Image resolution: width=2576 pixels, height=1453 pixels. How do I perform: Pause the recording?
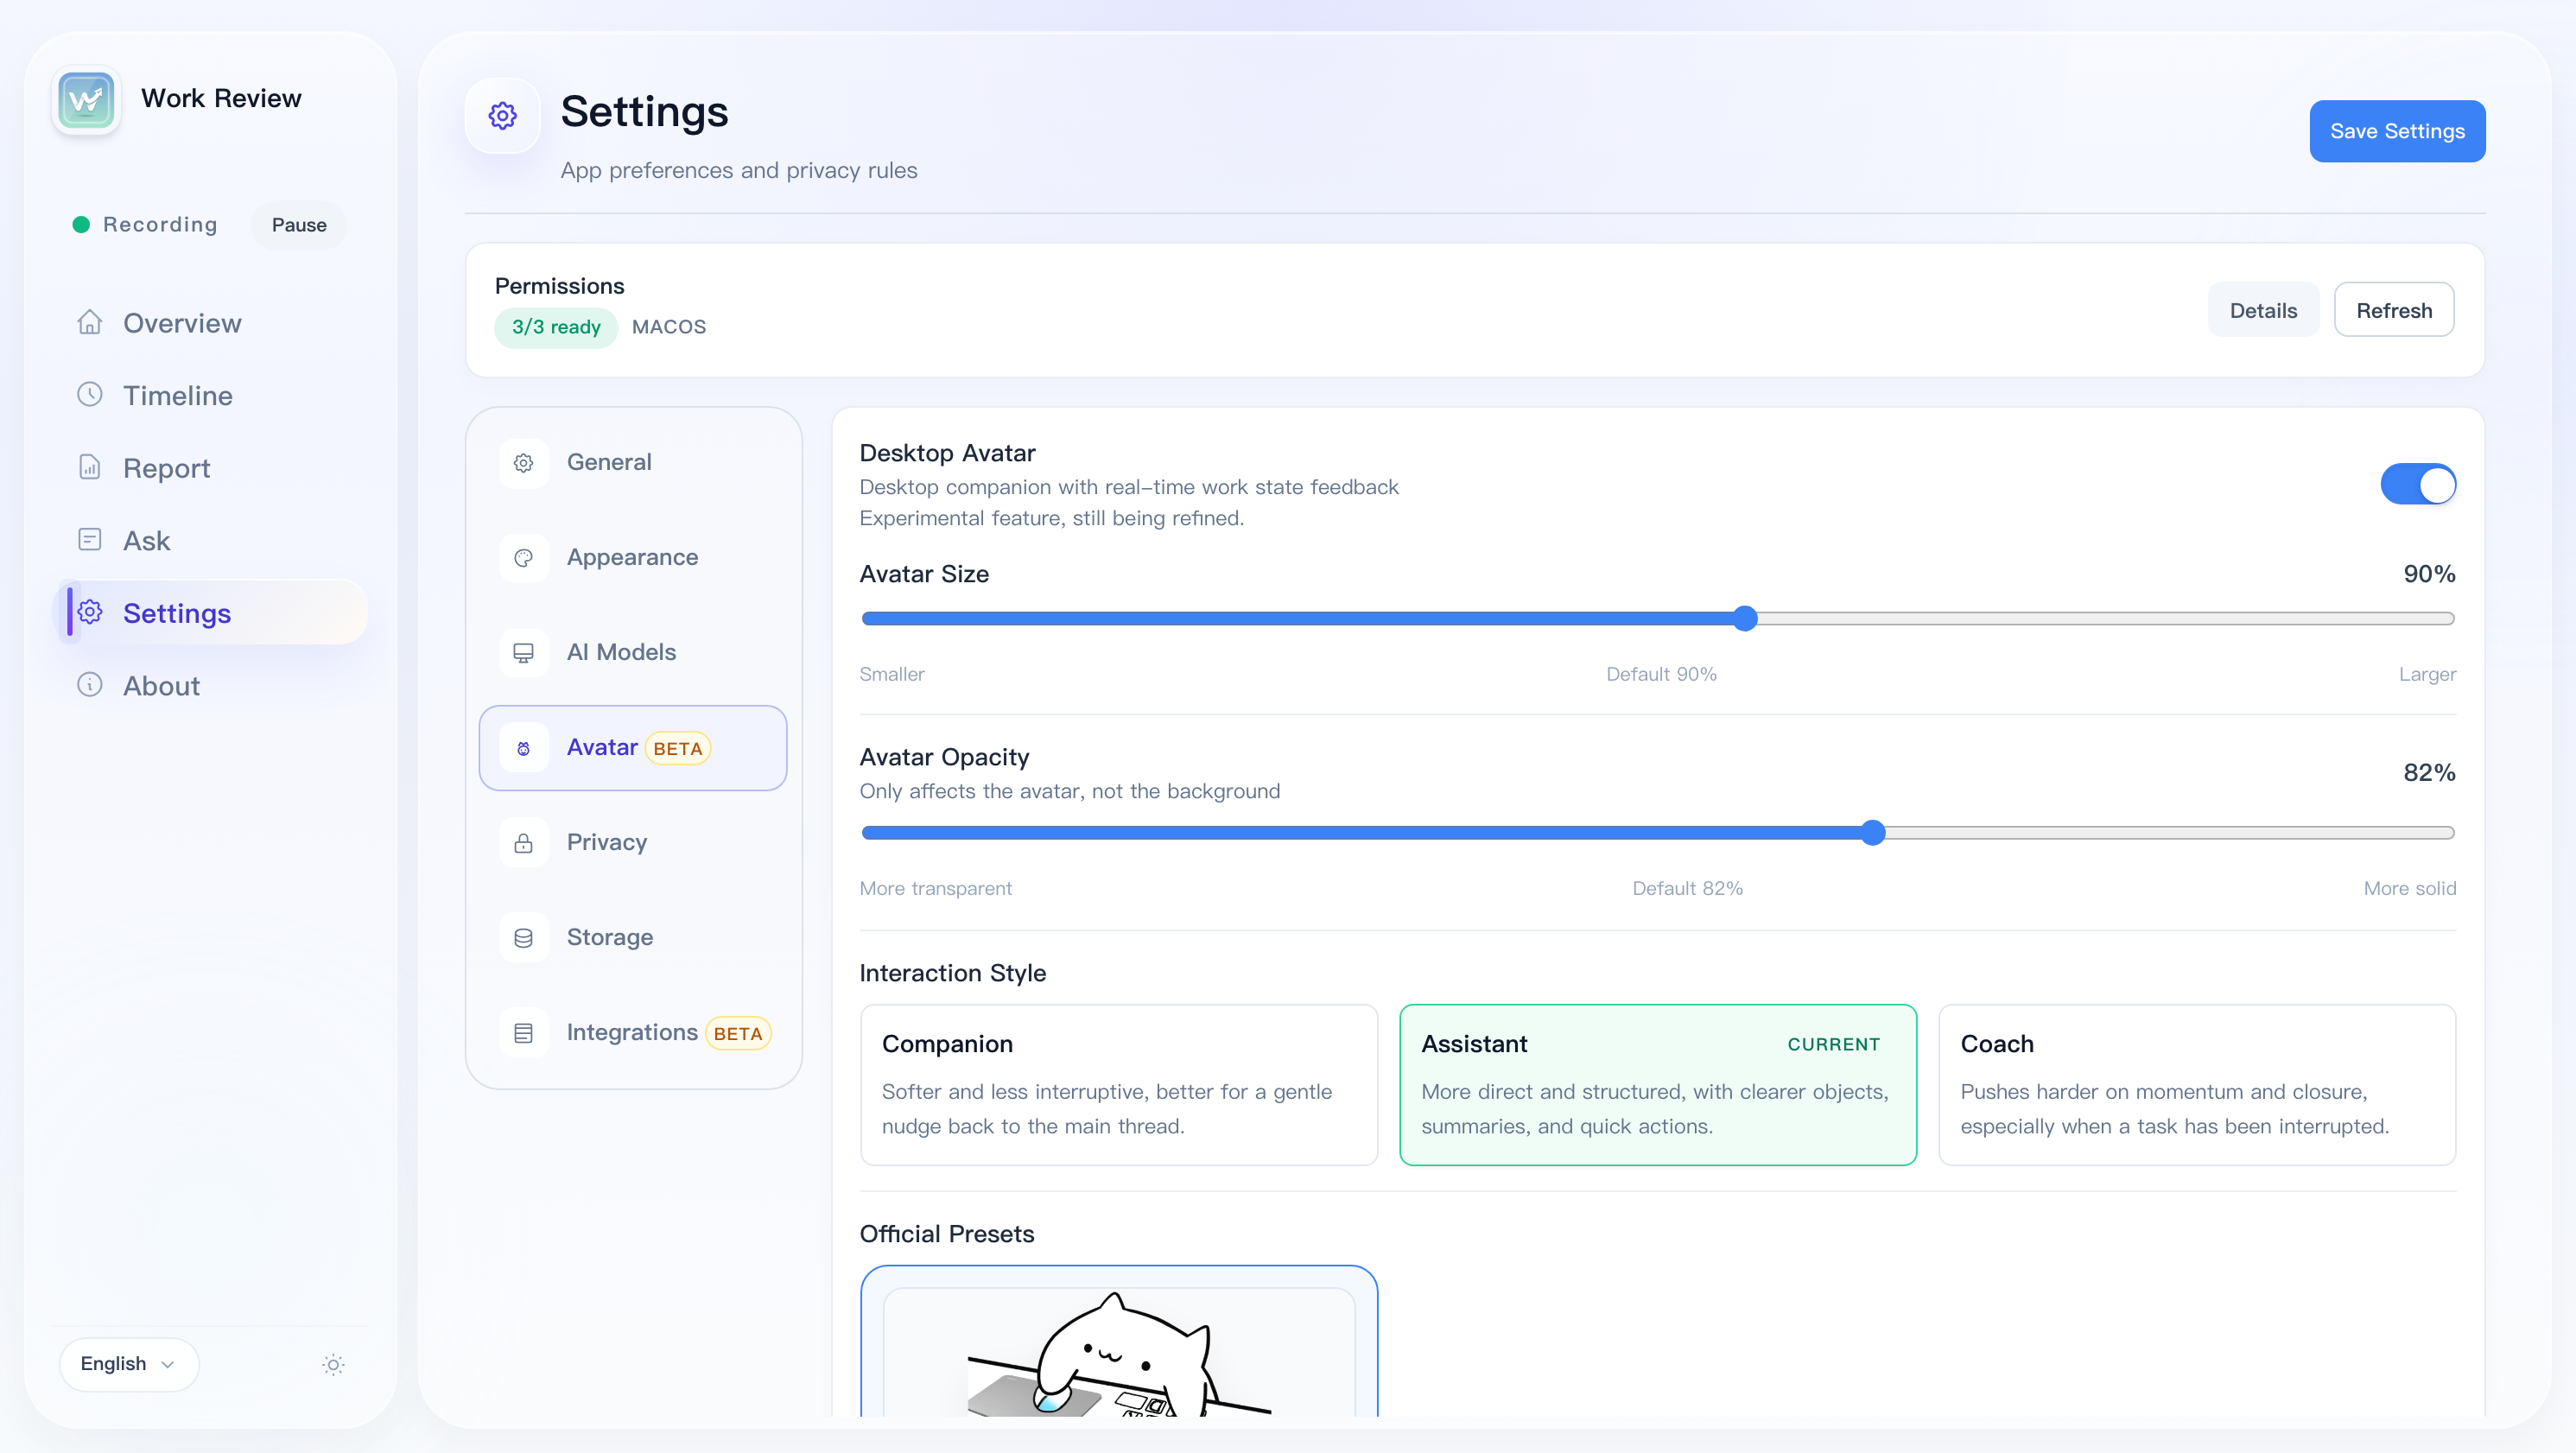(x=299, y=225)
